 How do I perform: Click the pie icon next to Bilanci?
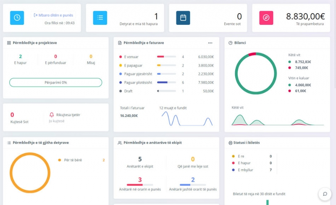point(231,43)
